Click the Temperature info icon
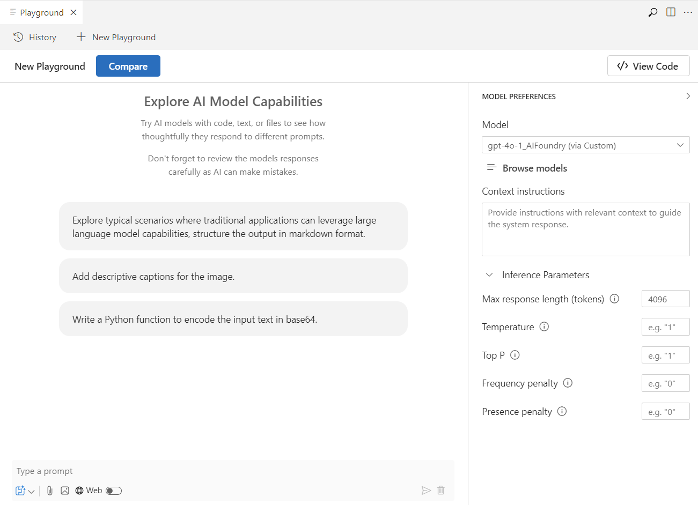698x505 pixels. pyautogui.click(x=544, y=326)
